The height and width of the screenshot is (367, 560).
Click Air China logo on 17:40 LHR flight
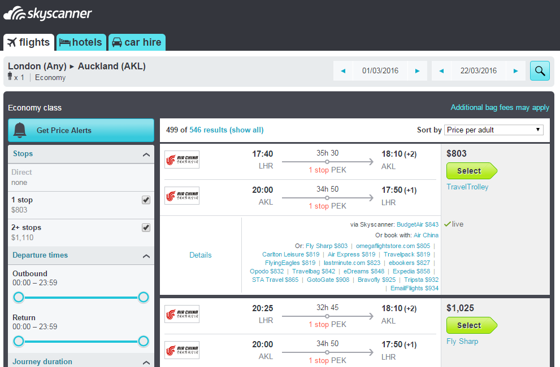click(x=182, y=160)
